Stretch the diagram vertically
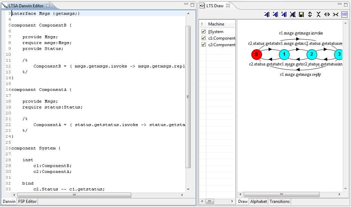The height and width of the screenshot is (207, 351). 310,14
